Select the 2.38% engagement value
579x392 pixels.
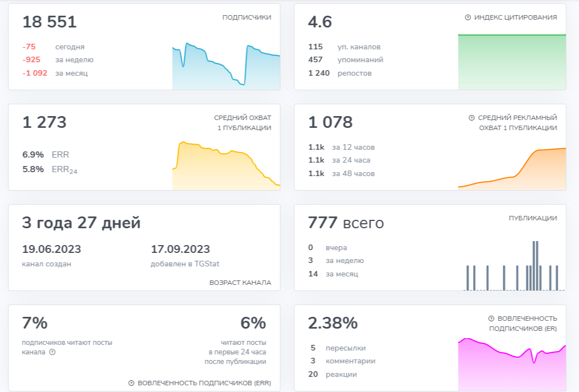[333, 323]
